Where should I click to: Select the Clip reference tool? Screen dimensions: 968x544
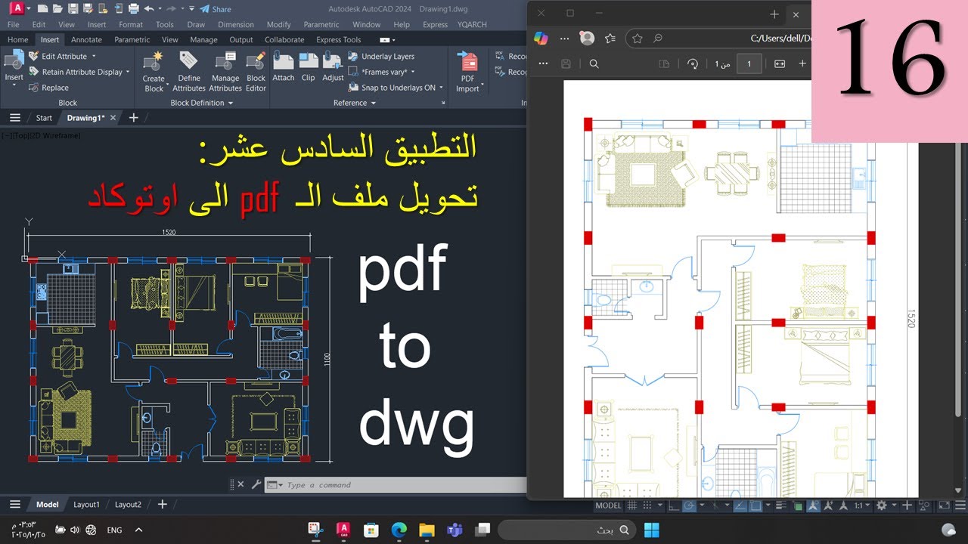[308, 66]
